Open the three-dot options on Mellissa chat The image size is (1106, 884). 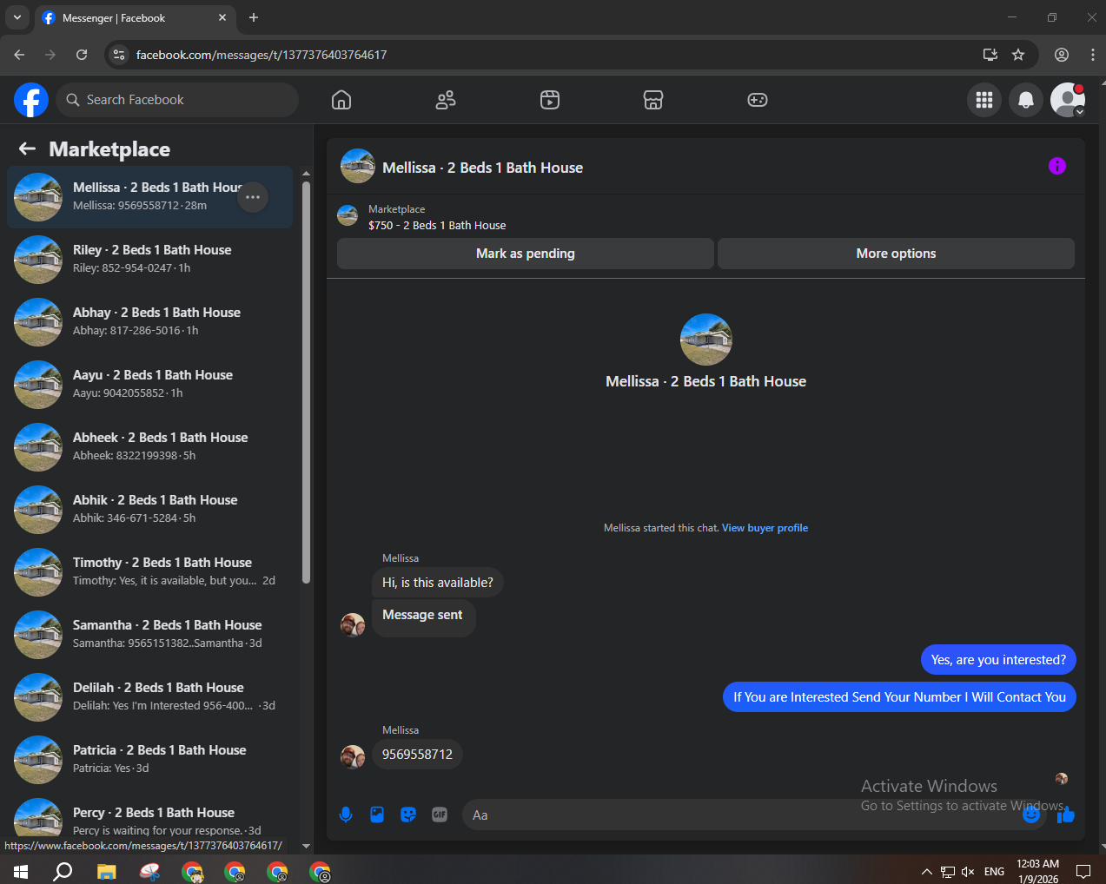pos(253,197)
